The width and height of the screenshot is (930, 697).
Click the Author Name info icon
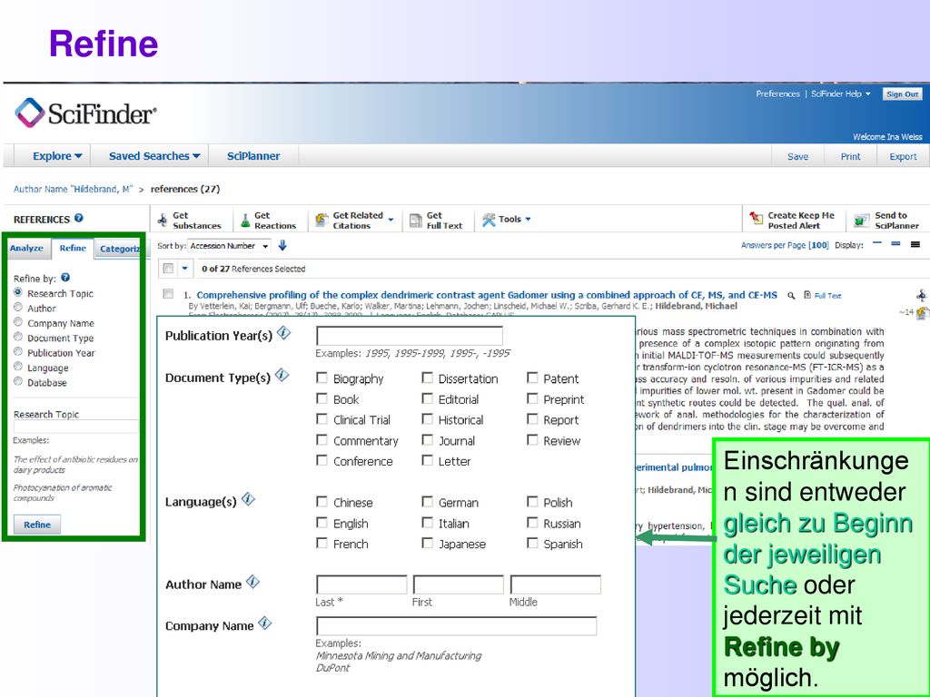pyautogui.click(x=253, y=582)
